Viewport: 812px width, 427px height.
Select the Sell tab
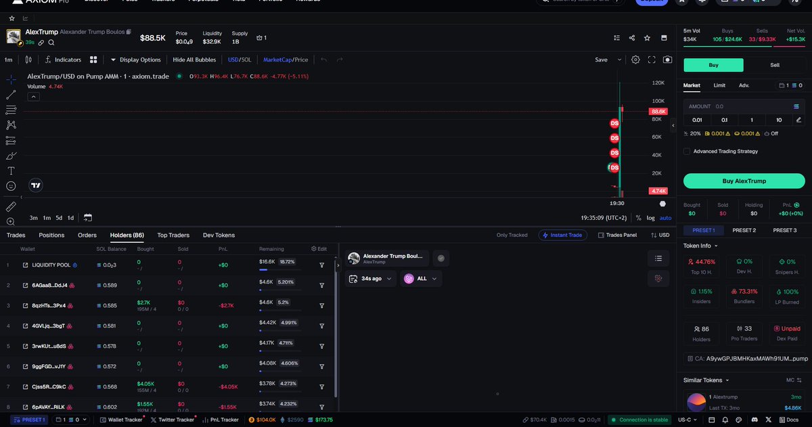775,65
